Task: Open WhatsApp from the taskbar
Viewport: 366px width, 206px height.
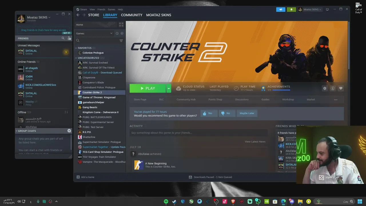Action: (x=258, y=201)
